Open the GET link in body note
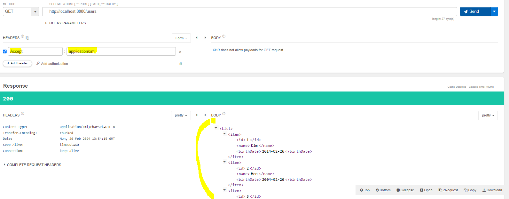This screenshot has height=199, width=509. coord(267,50)
